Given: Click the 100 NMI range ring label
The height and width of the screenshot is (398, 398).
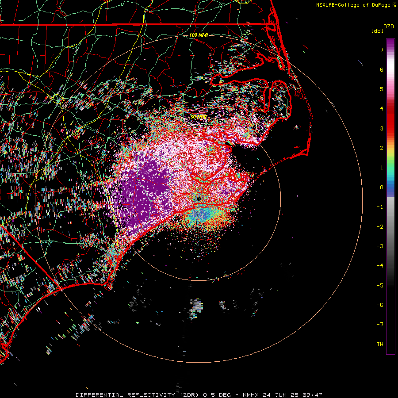Looking at the screenshot, I should (199, 35).
